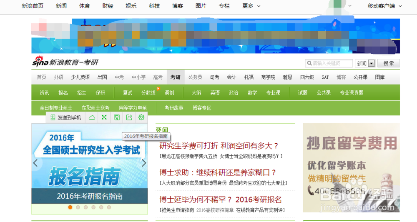
Task: Select the active 考研 tab
Action: 176,77
